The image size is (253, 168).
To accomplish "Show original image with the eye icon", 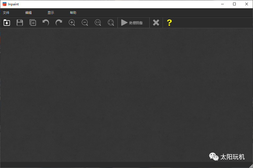I will click(33, 23).
